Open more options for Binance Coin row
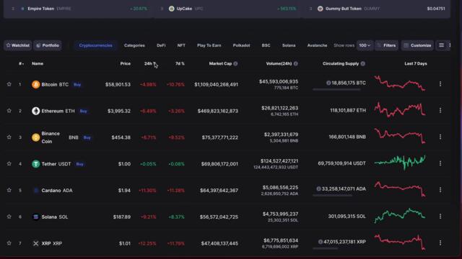Screen dimensions: 462x259 click(x=440, y=137)
